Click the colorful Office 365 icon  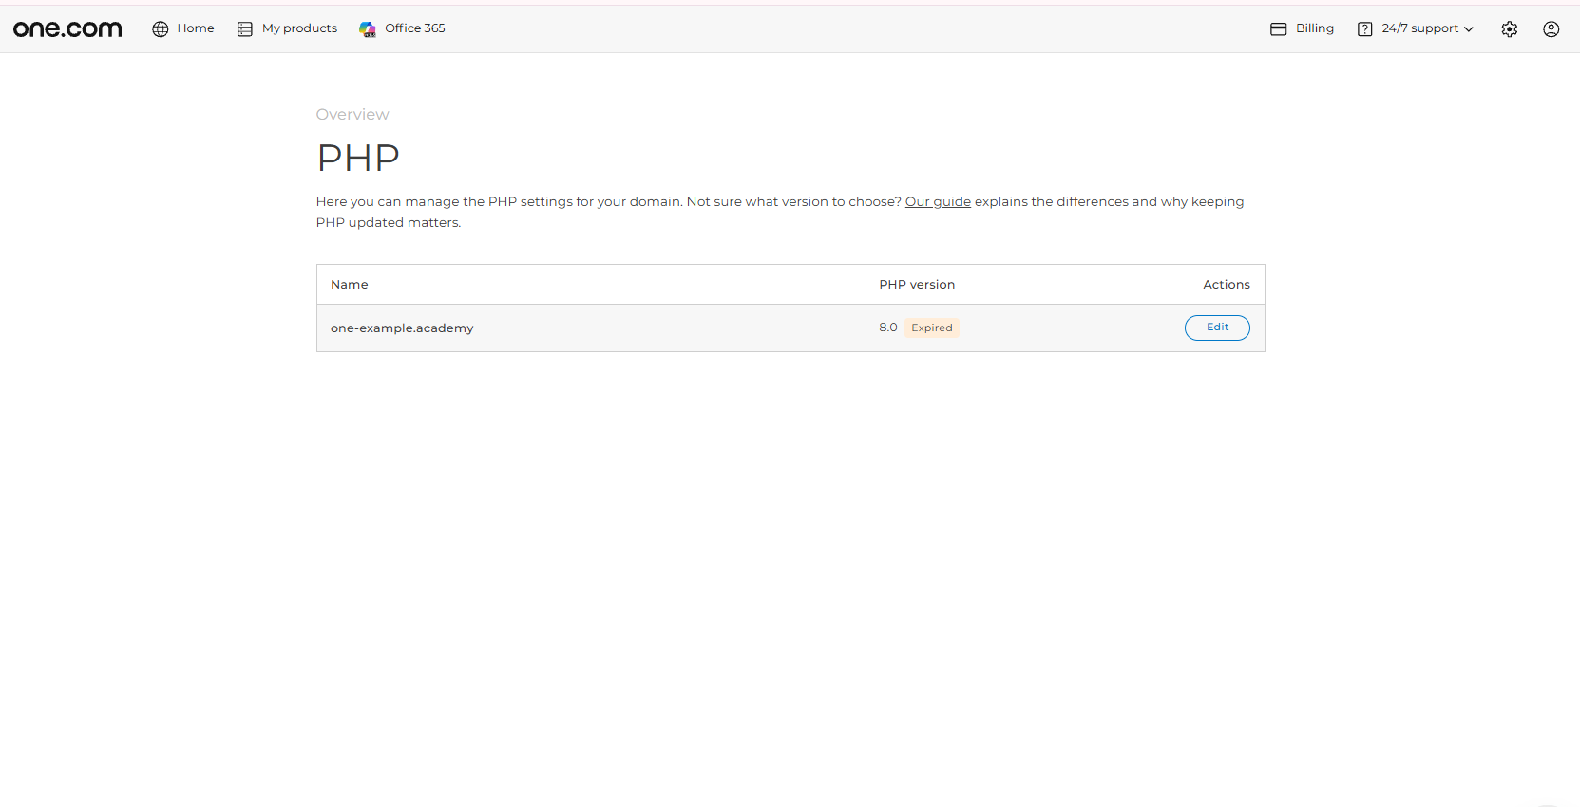(x=368, y=29)
